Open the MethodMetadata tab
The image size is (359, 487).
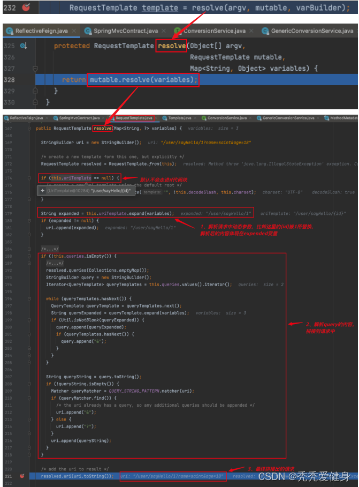pos(341,118)
